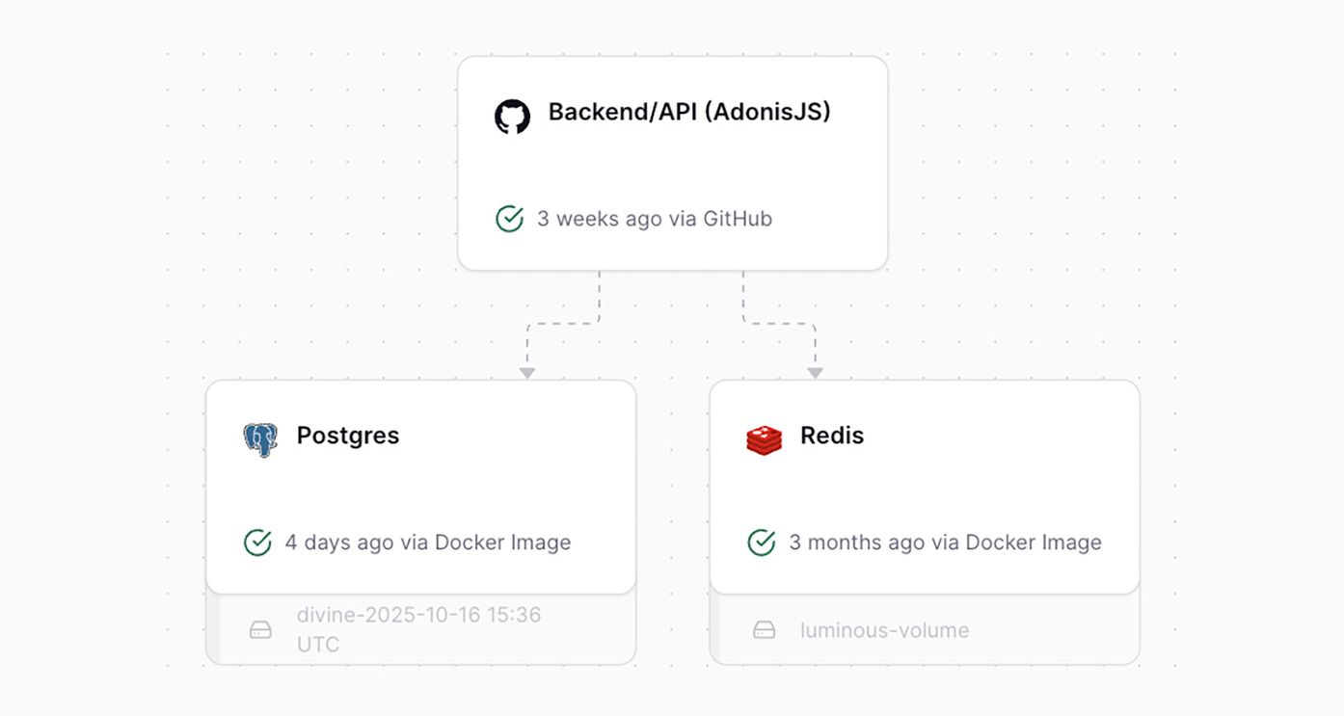The width and height of the screenshot is (1344, 716).
Task: Click the Redis volume disk icon
Action: click(x=765, y=630)
